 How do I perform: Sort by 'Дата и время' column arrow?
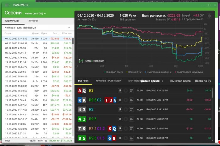click(x=162, y=81)
